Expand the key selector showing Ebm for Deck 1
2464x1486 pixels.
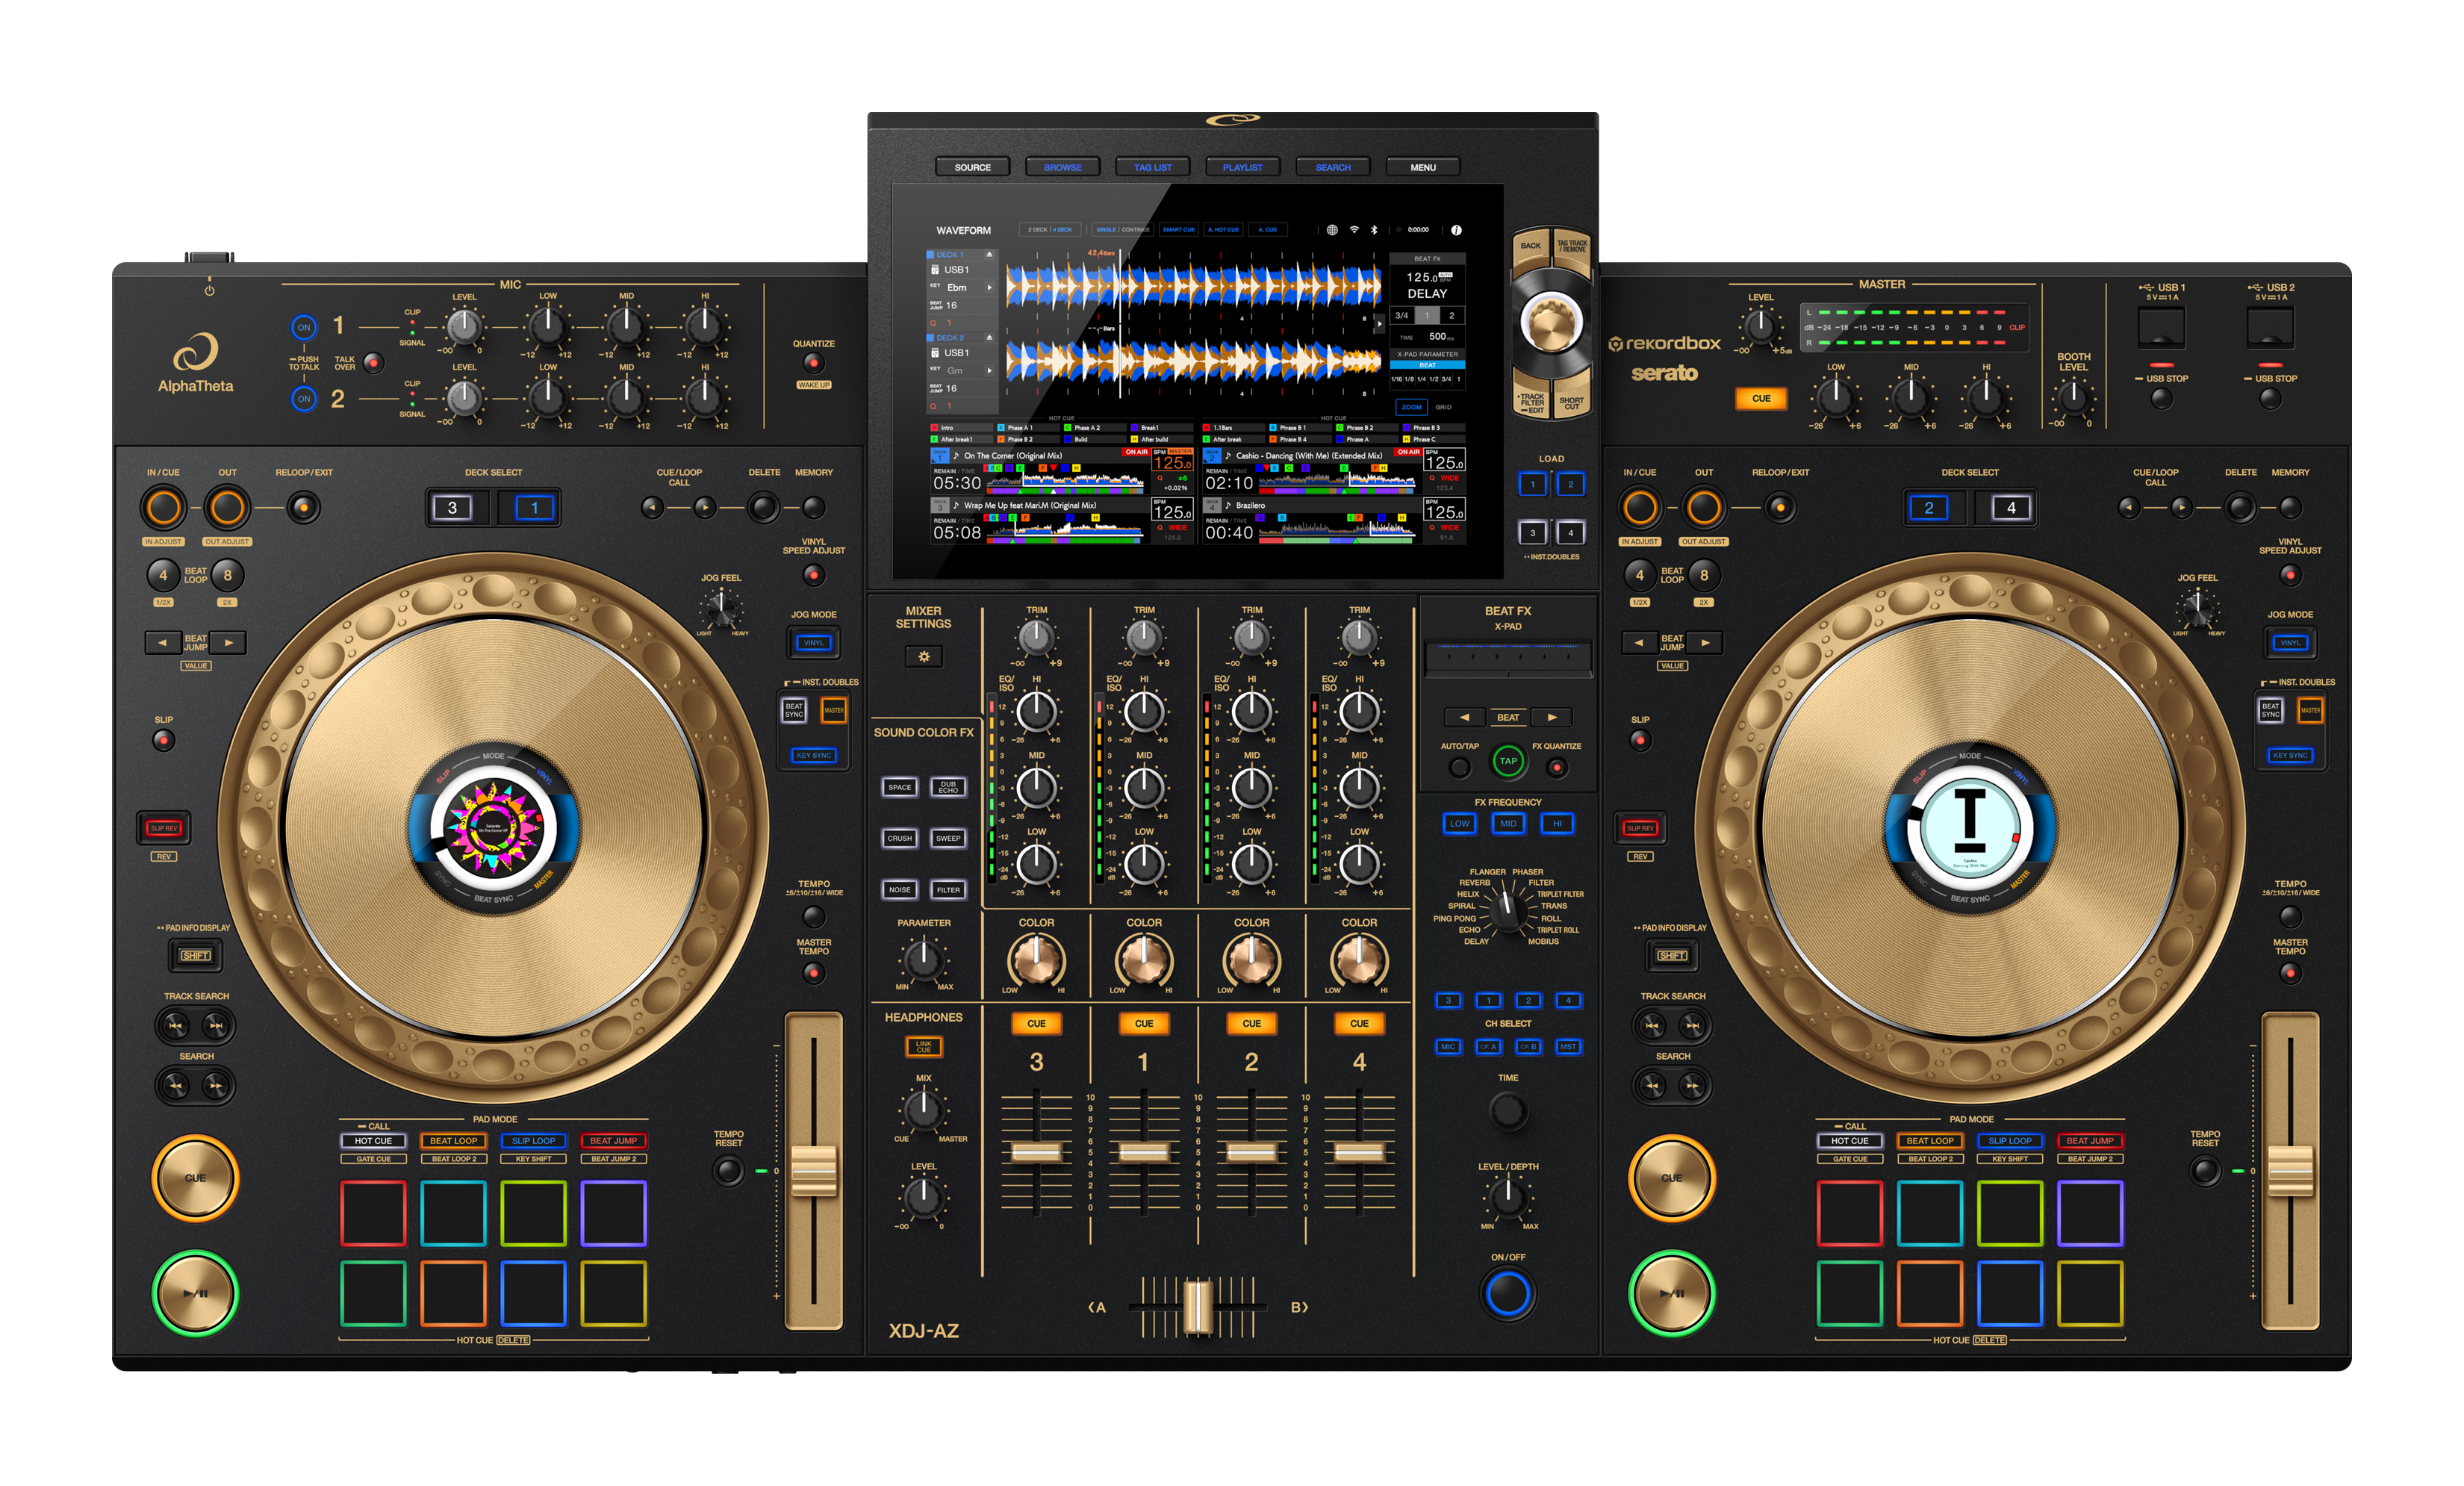point(990,288)
